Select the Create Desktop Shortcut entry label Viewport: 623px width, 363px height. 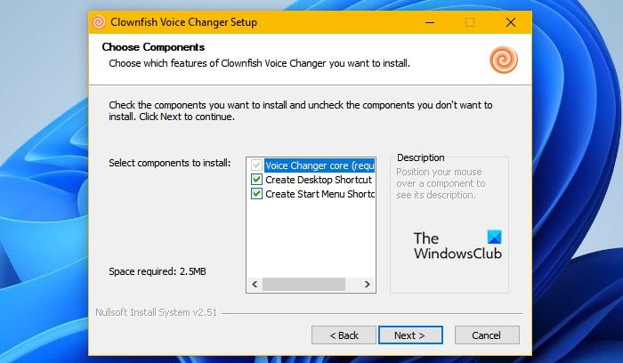click(x=318, y=180)
